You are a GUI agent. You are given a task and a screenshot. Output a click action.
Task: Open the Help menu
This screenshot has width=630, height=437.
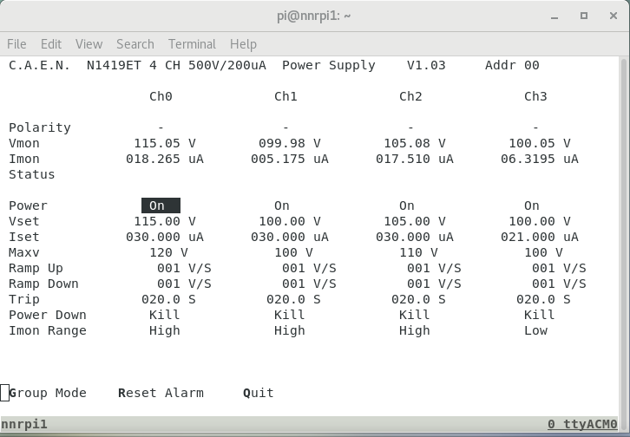[243, 44]
